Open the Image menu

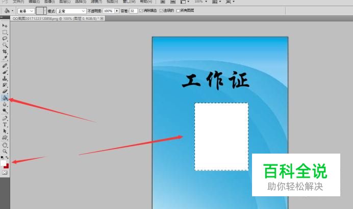click(49, 2)
